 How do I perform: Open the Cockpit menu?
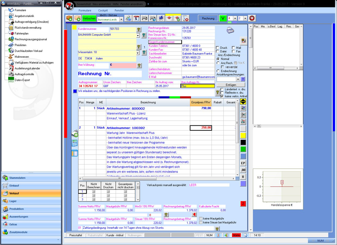[103, 10]
